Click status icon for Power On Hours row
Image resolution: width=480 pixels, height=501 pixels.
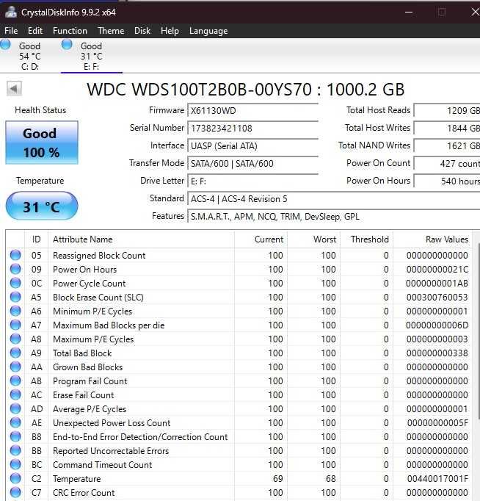(x=15, y=269)
